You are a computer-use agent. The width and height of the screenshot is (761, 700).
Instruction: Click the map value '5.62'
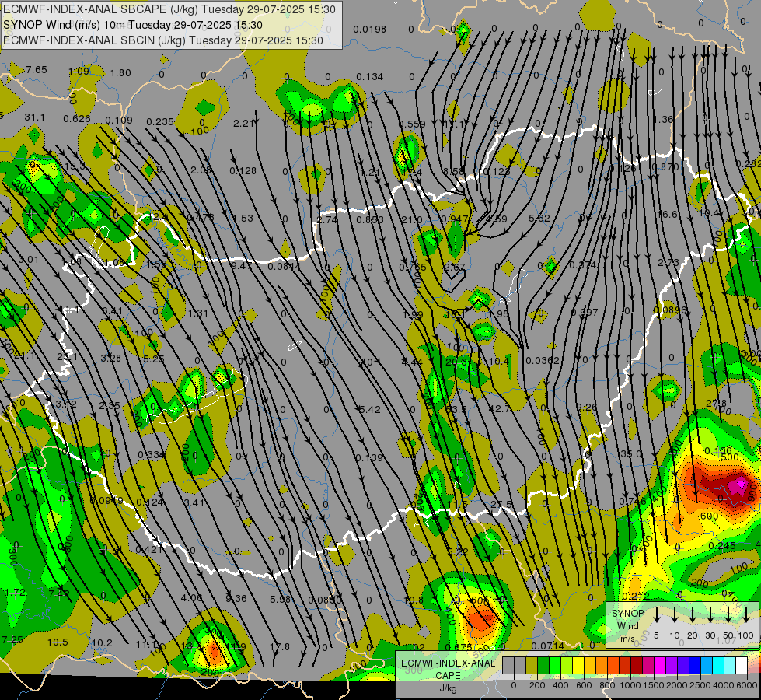click(539, 219)
